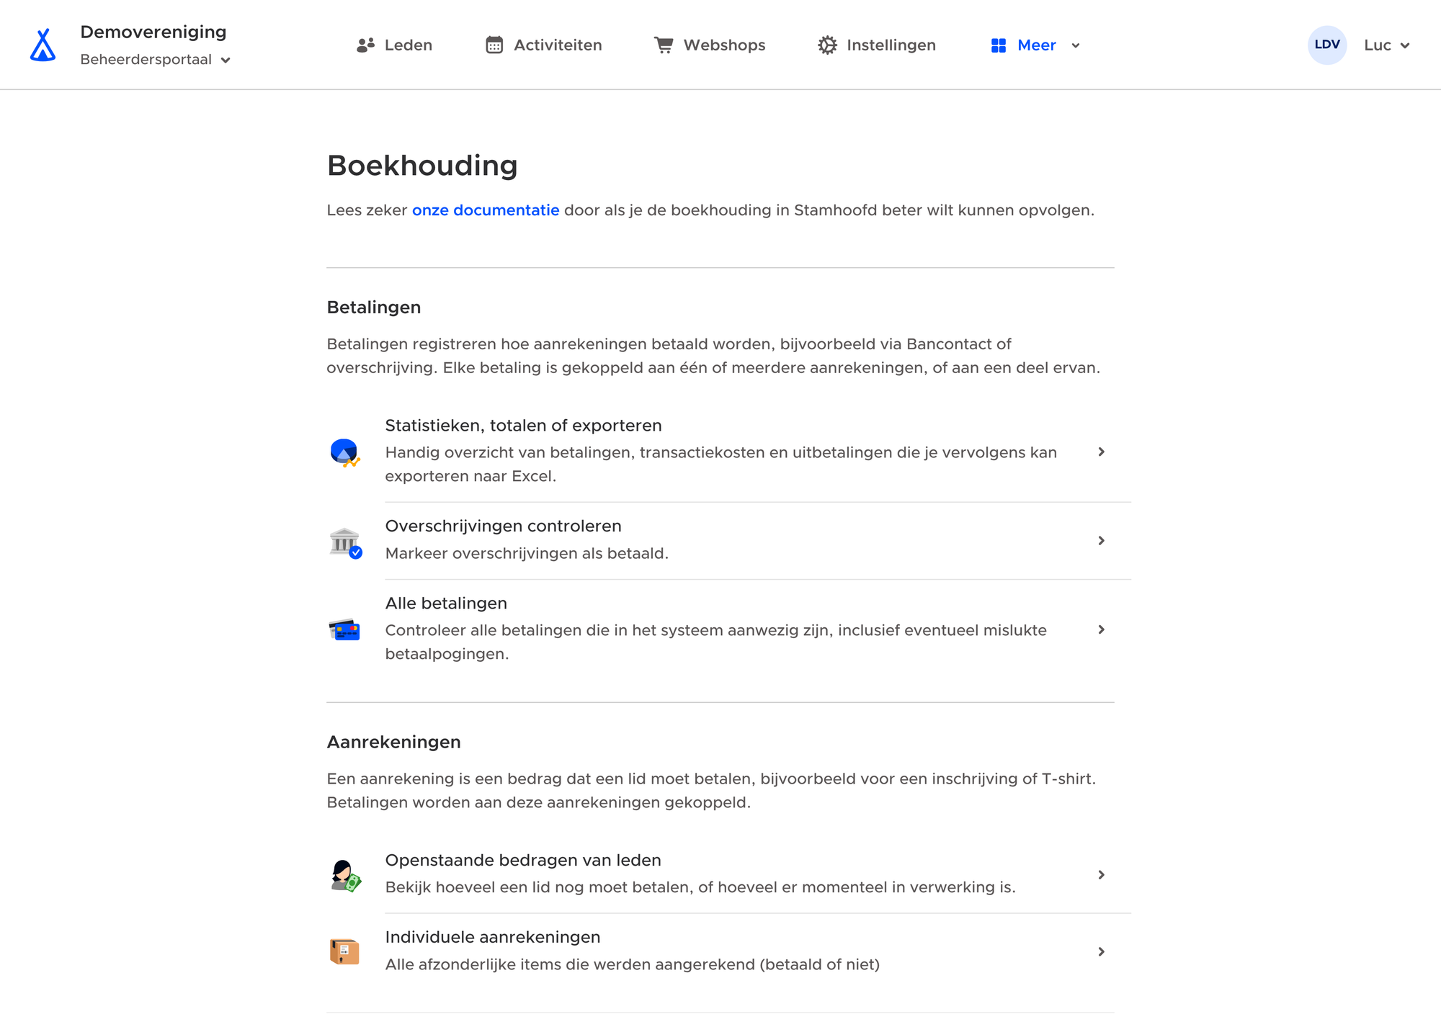Click the credit cards Alle betalingen icon
Image resolution: width=1441 pixels, height=1014 pixels.
tap(344, 630)
